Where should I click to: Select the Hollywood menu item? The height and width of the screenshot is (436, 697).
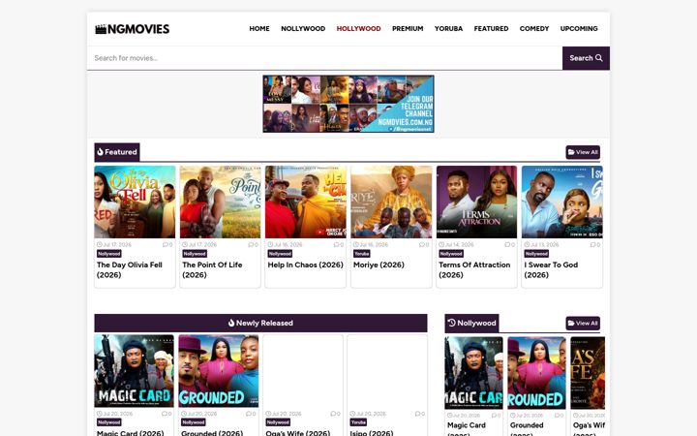tap(359, 28)
